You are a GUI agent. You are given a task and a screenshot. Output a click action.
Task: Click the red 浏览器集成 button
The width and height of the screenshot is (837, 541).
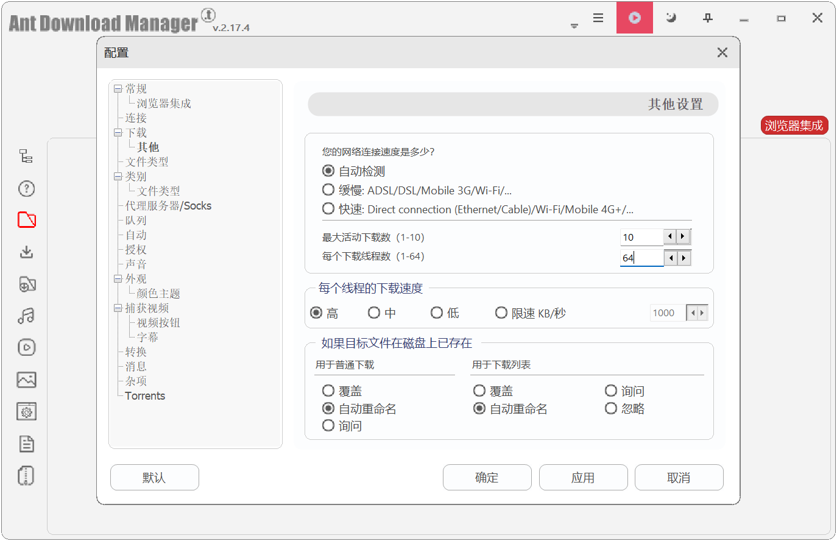click(794, 126)
